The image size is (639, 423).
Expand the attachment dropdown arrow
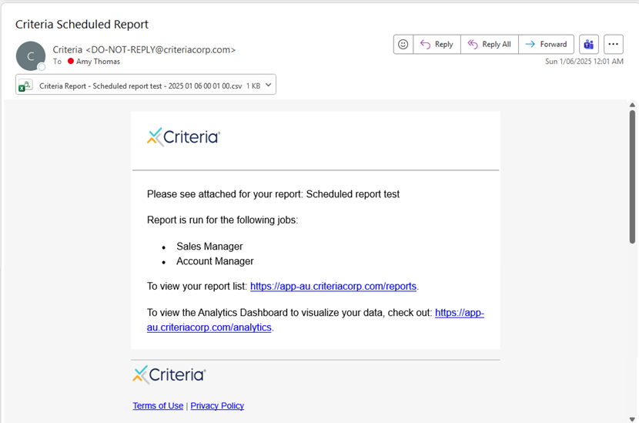point(268,86)
